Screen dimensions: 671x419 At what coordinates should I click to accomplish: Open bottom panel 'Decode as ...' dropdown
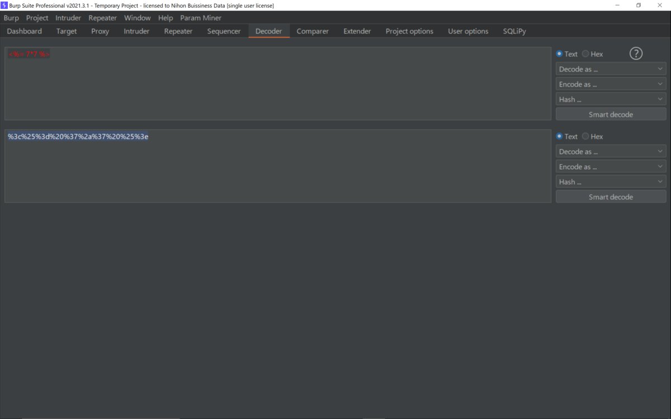pos(611,151)
